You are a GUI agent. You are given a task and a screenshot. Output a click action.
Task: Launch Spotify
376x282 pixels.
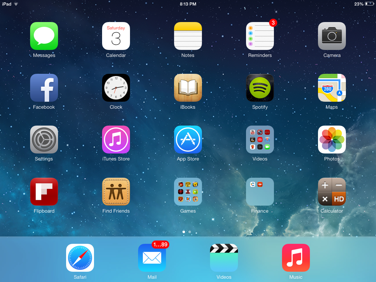[x=260, y=88]
